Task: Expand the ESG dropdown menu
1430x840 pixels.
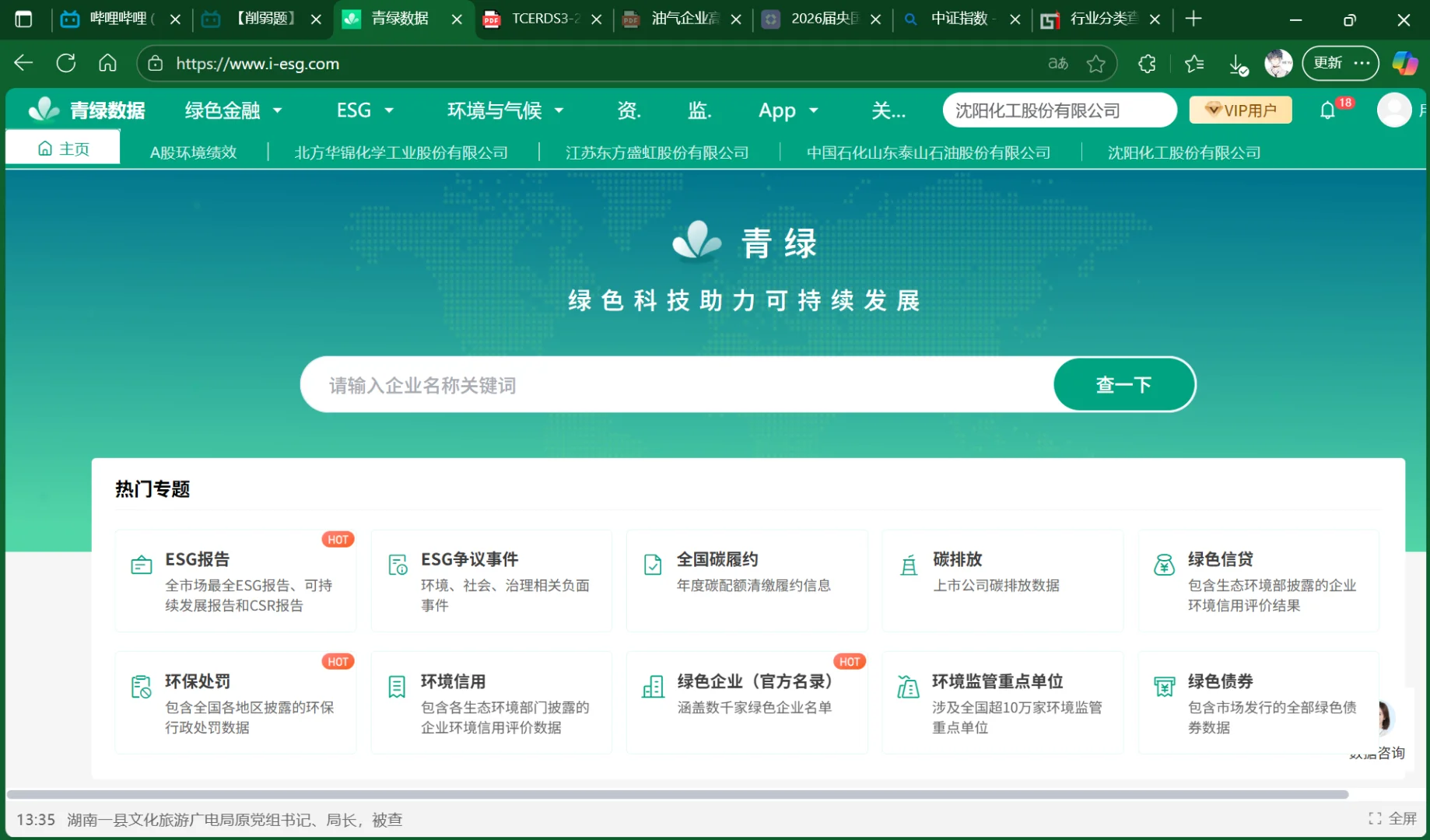Action: pos(365,110)
